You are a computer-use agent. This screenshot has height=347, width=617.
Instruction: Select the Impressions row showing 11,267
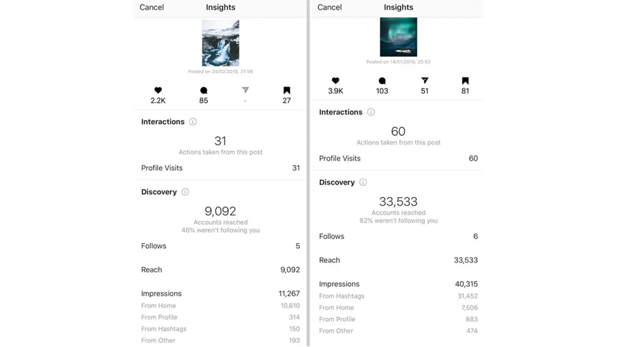coord(220,294)
